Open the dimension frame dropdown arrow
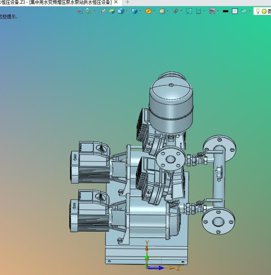The height and width of the screenshot is (275, 271). 204,11
